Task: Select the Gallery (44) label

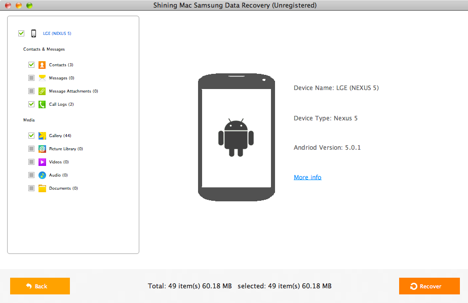Action: (60, 136)
